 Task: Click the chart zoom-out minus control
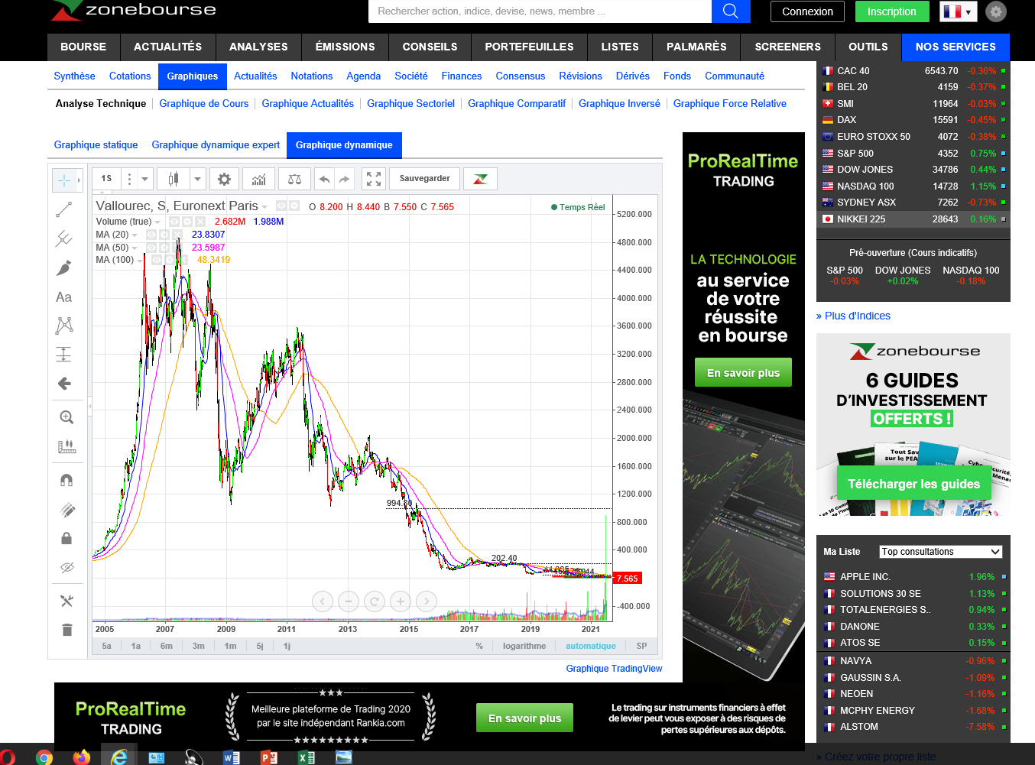349,601
